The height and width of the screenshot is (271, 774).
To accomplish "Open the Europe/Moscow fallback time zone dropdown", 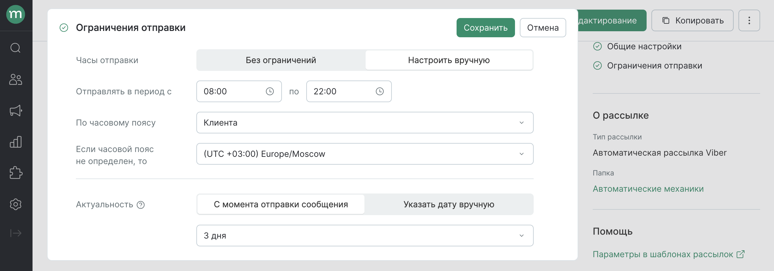I will coord(365,154).
